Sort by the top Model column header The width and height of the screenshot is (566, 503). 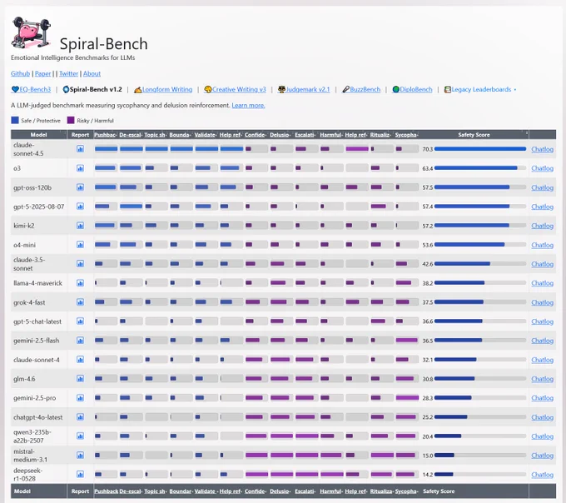[38, 135]
